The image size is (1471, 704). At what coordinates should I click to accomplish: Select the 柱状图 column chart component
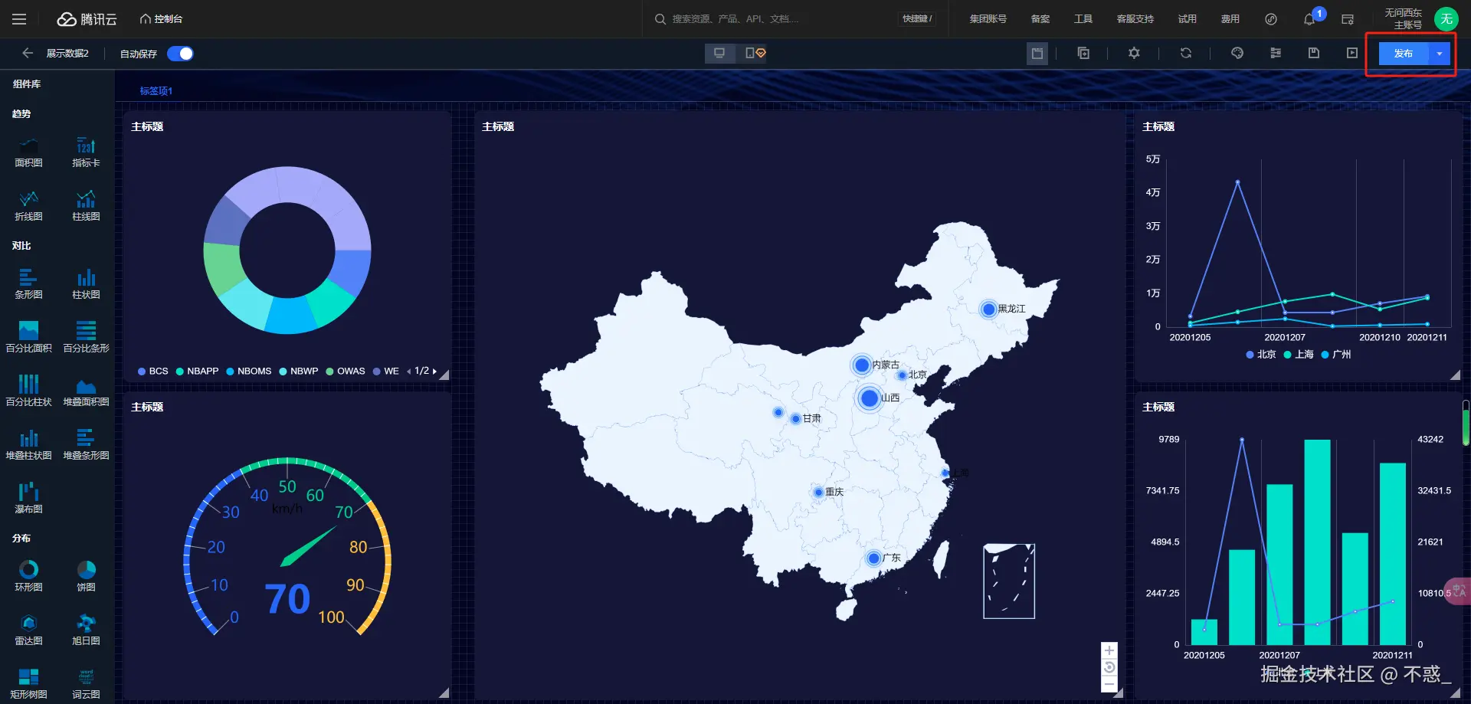86,283
